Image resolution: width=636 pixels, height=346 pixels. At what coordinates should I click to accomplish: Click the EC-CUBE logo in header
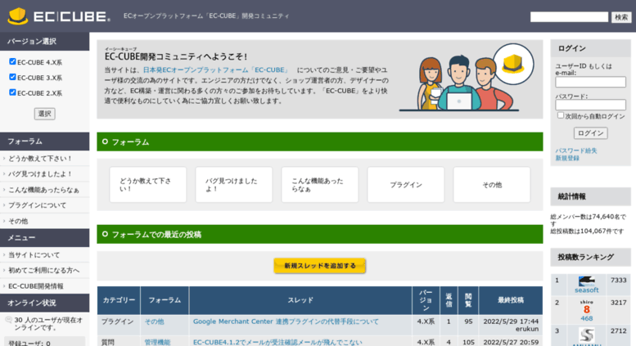(x=59, y=16)
